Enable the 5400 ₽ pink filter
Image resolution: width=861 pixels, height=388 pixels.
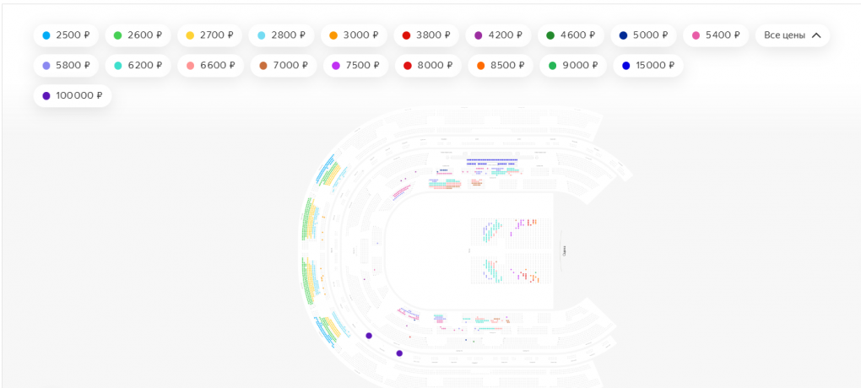tap(714, 35)
